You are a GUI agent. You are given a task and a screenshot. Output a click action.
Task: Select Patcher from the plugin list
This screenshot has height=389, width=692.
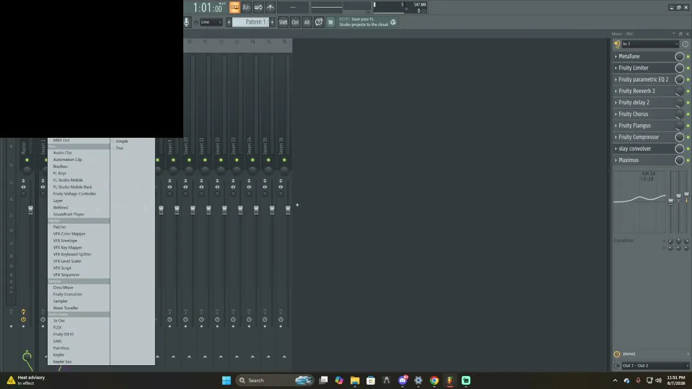pos(59,227)
